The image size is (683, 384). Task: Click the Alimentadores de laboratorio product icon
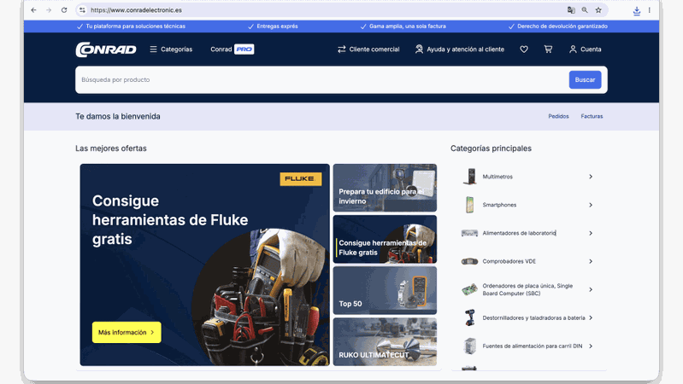[x=469, y=233]
